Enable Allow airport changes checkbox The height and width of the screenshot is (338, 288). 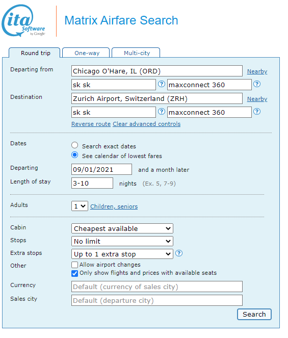pyautogui.click(x=74, y=265)
